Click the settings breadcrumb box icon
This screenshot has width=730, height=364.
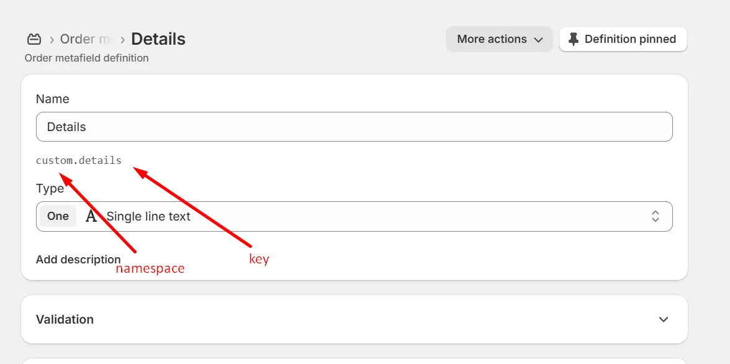(x=34, y=39)
